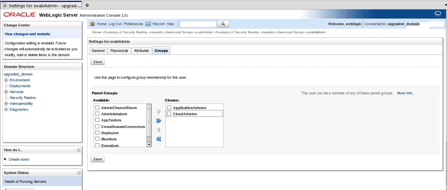Check the Administrators checkbox
The height and width of the screenshot is (190, 447).
point(97,114)
